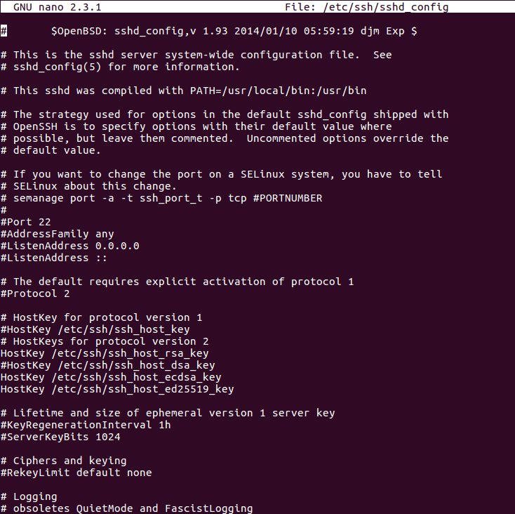Place cursor on HostKey ssh_host_ecdsa_key line

point(111,377)
